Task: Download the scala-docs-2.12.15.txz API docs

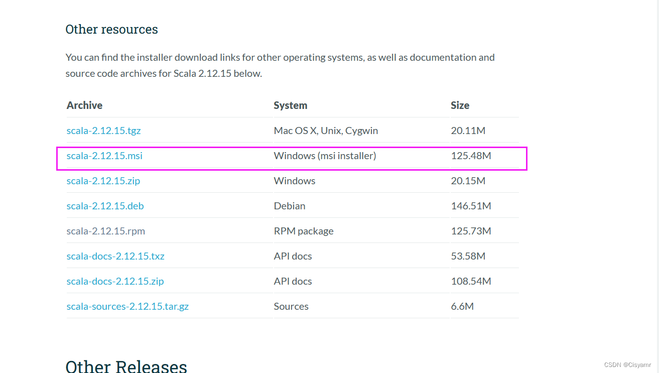Action: (115, 256)
